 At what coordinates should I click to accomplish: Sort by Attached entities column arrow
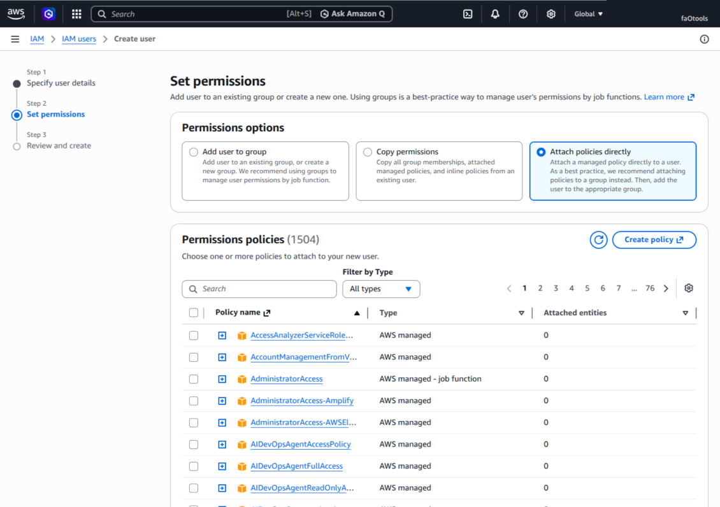point(685,313)
